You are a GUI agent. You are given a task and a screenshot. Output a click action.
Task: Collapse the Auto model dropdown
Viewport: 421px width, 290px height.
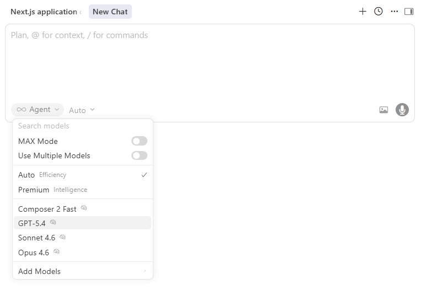[82, 110]
